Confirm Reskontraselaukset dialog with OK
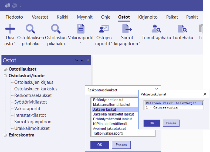Image resolution: width=210 pixels, height=152 pixels. tap(100, 145)
